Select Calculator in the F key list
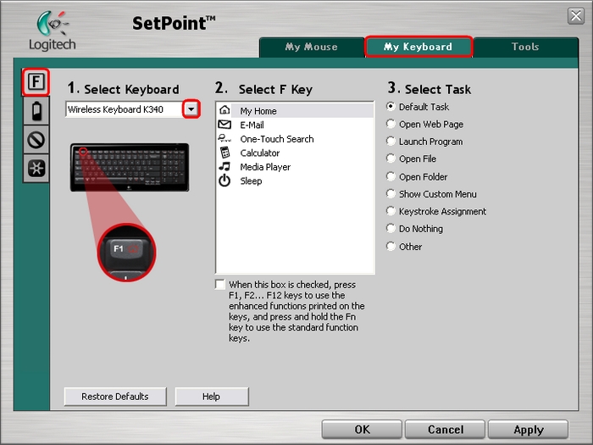The height and width of the screenshot is (445, 593). 295,153
